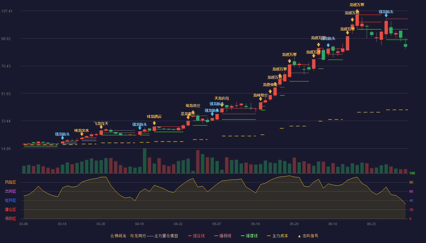Click the yellow arrow under 天龙归位 label
Viewport: 426px width, 243px height.
(222, 105)
